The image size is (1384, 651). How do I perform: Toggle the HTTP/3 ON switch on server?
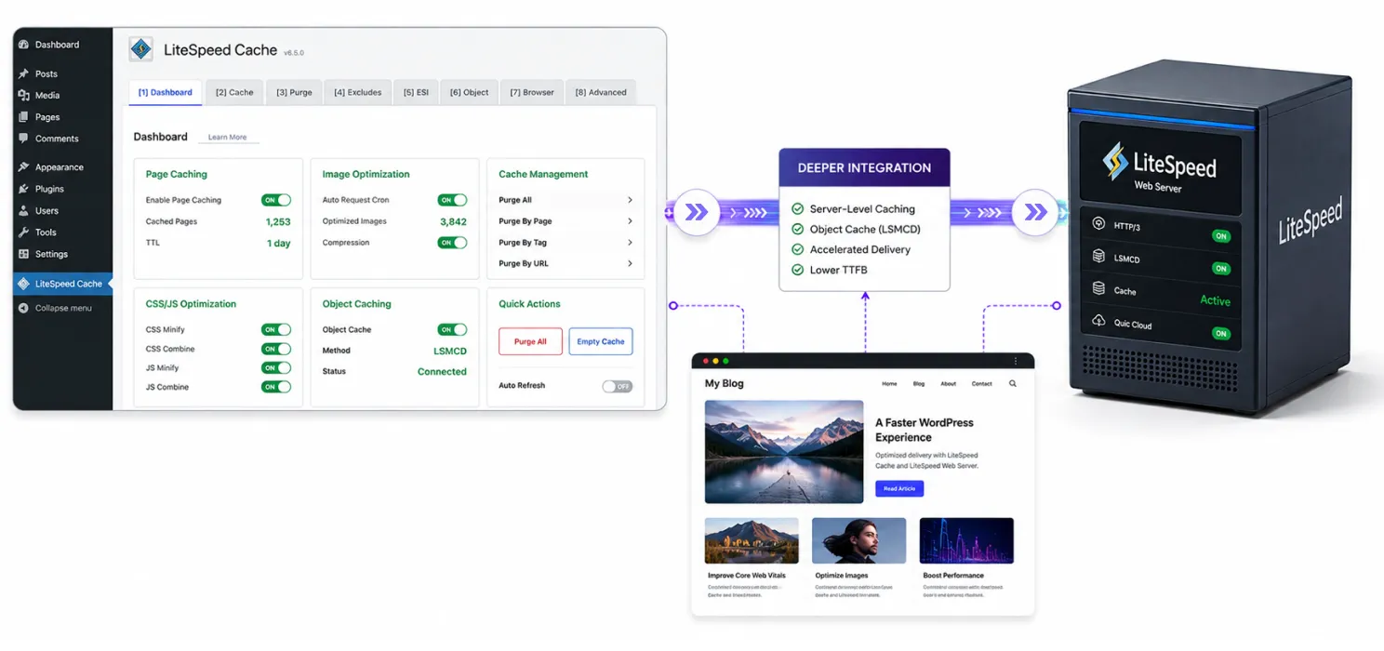pos(1221,236)
